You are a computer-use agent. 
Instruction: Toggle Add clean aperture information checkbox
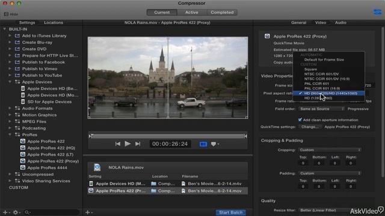(x=300, y=120)
